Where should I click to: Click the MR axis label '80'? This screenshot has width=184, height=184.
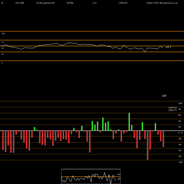coord(180,109)
